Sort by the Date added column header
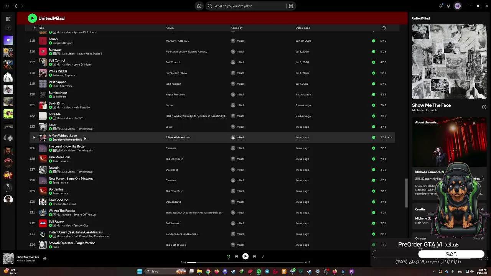Viewport: 491px width, 276px height. coord(303,28)
